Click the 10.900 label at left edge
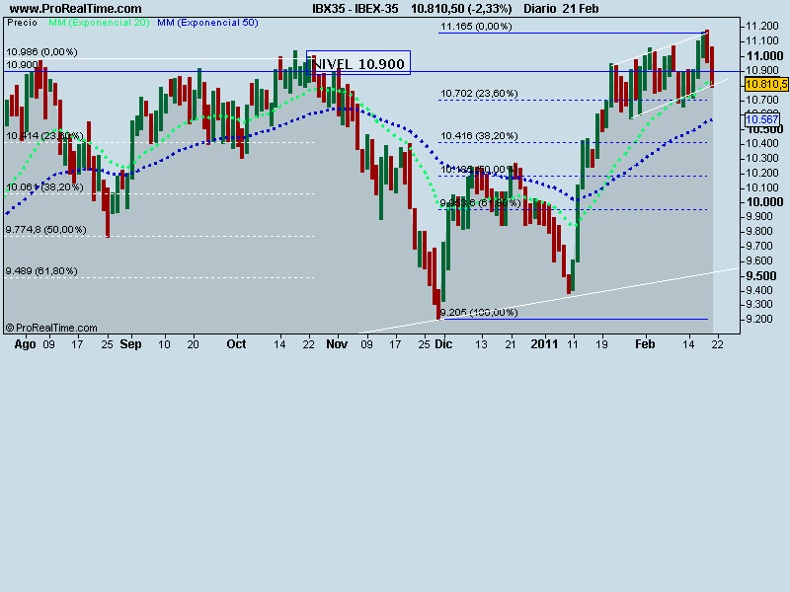 pos(22,65)
